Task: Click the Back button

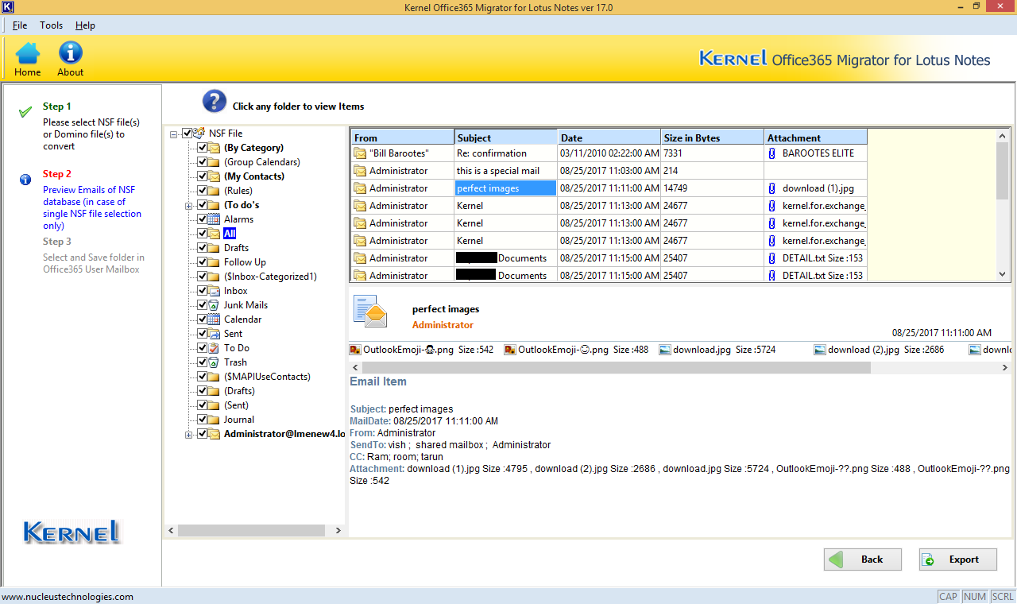Action: point(862,559)
